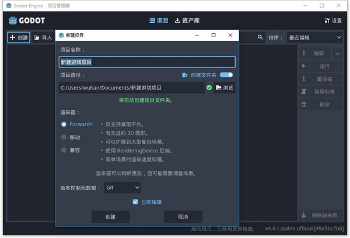Click the 编辑 button in side panel

(315, 54)
